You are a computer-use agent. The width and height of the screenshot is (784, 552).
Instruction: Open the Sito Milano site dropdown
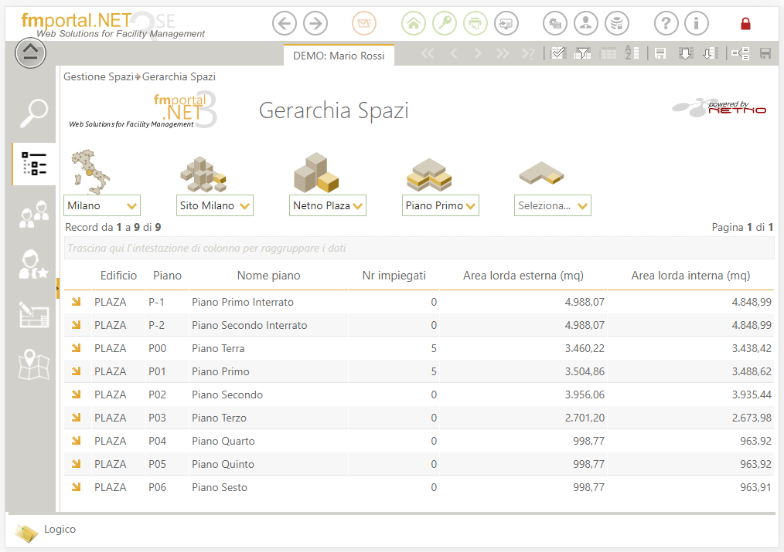tap(215, 205)
